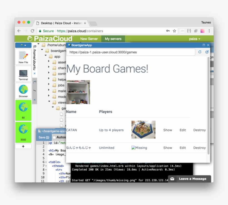Bookmark the page with the star icon
This screenshot has width=228, height=205.
coord(174,31)
